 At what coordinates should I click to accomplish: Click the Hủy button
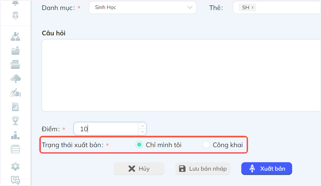139,168
